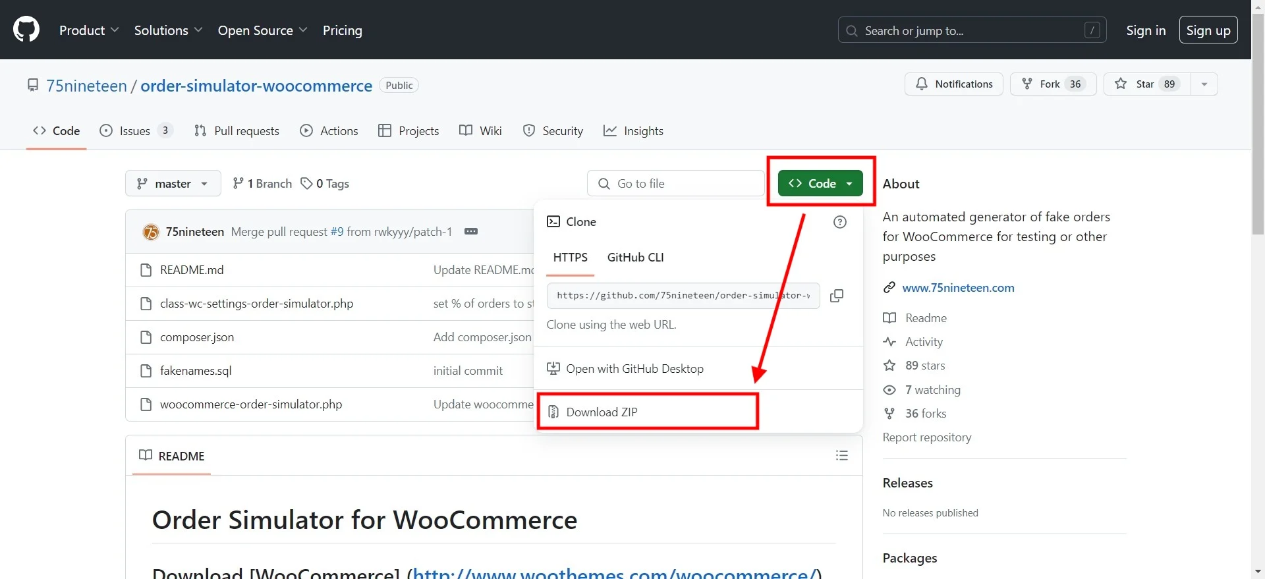Screen dimensions: 1265x579
Task: Expand the Open Source menu
Action: pos(262,30)
